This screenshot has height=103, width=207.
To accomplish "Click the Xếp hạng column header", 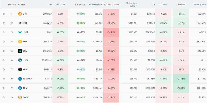I will [x=12, y=5].
